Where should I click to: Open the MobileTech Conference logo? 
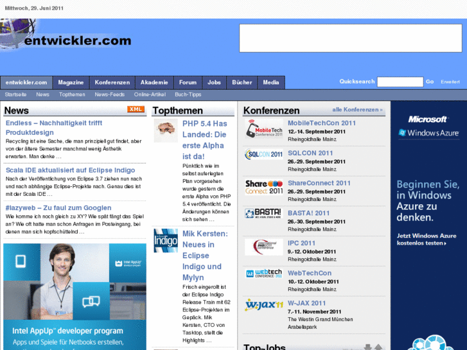(264, 129)
